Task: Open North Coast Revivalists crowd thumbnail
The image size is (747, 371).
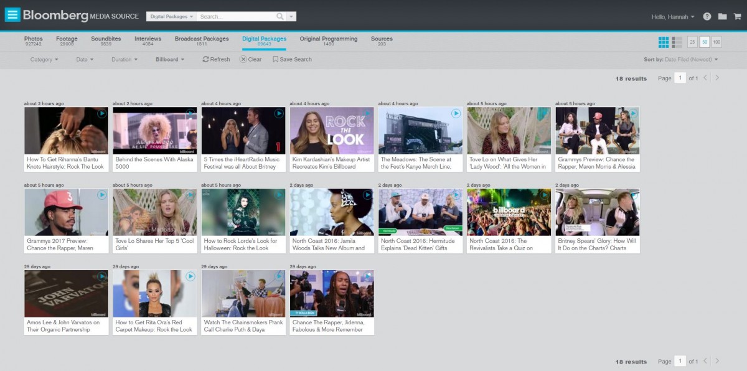Action: (509, 212)
